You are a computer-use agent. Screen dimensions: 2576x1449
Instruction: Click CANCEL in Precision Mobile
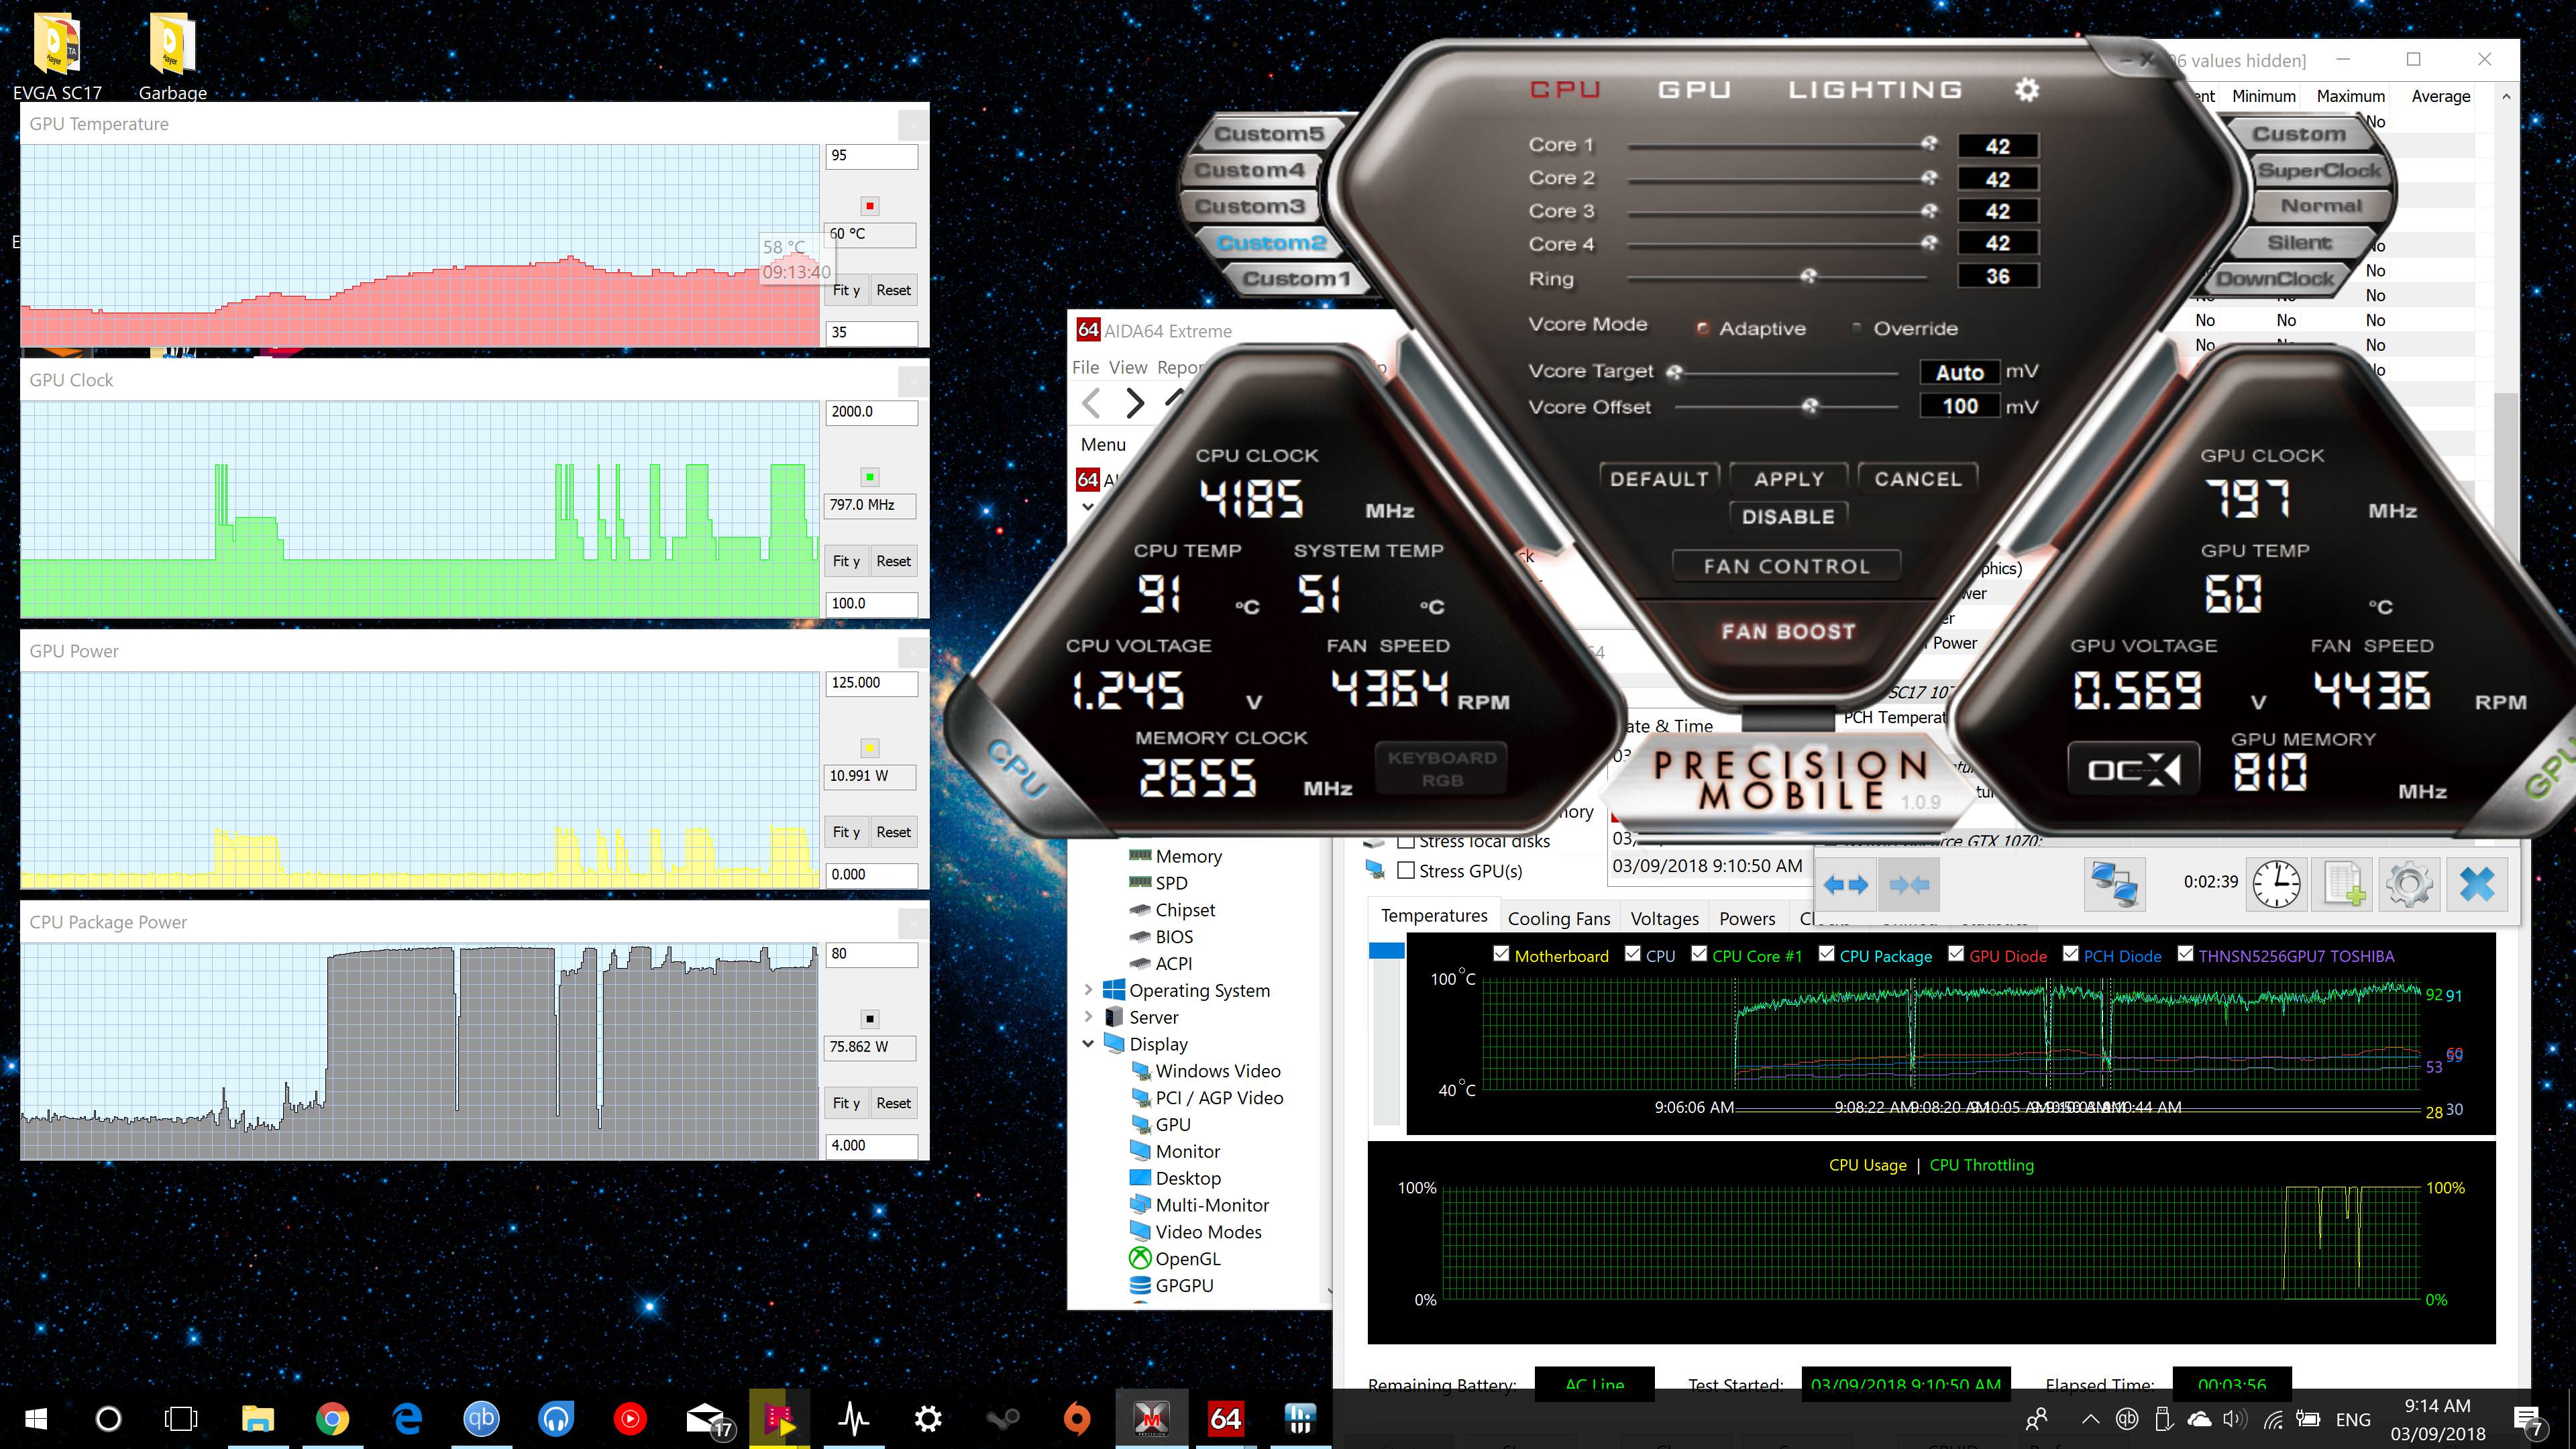[x=1918, y=479]
